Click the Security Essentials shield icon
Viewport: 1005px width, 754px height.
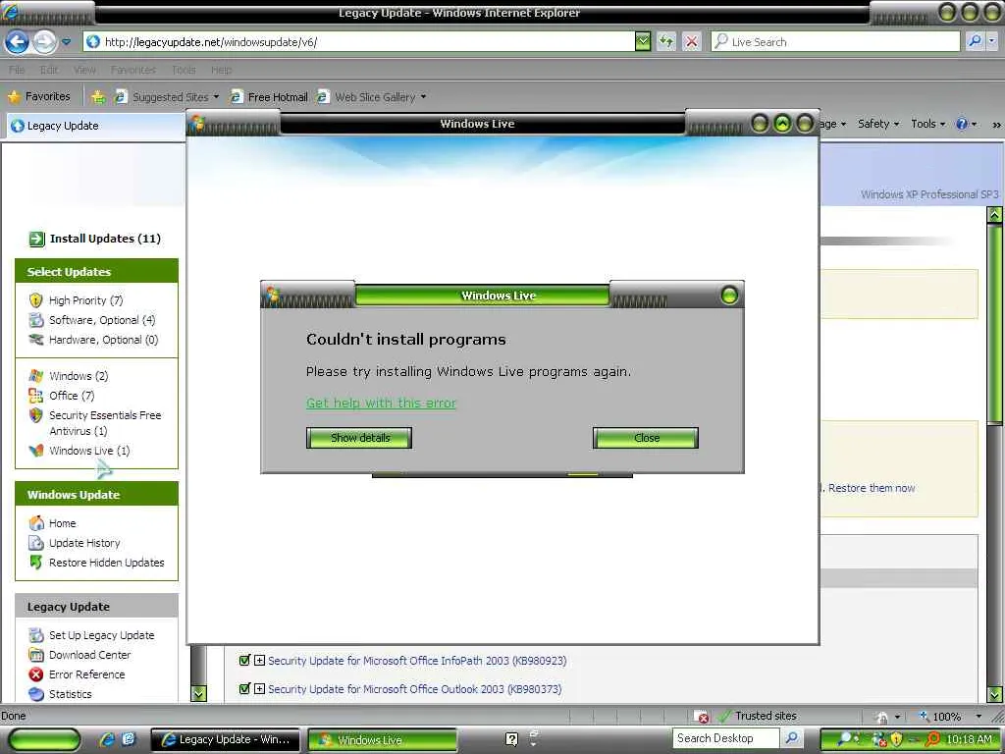(36, 415)
